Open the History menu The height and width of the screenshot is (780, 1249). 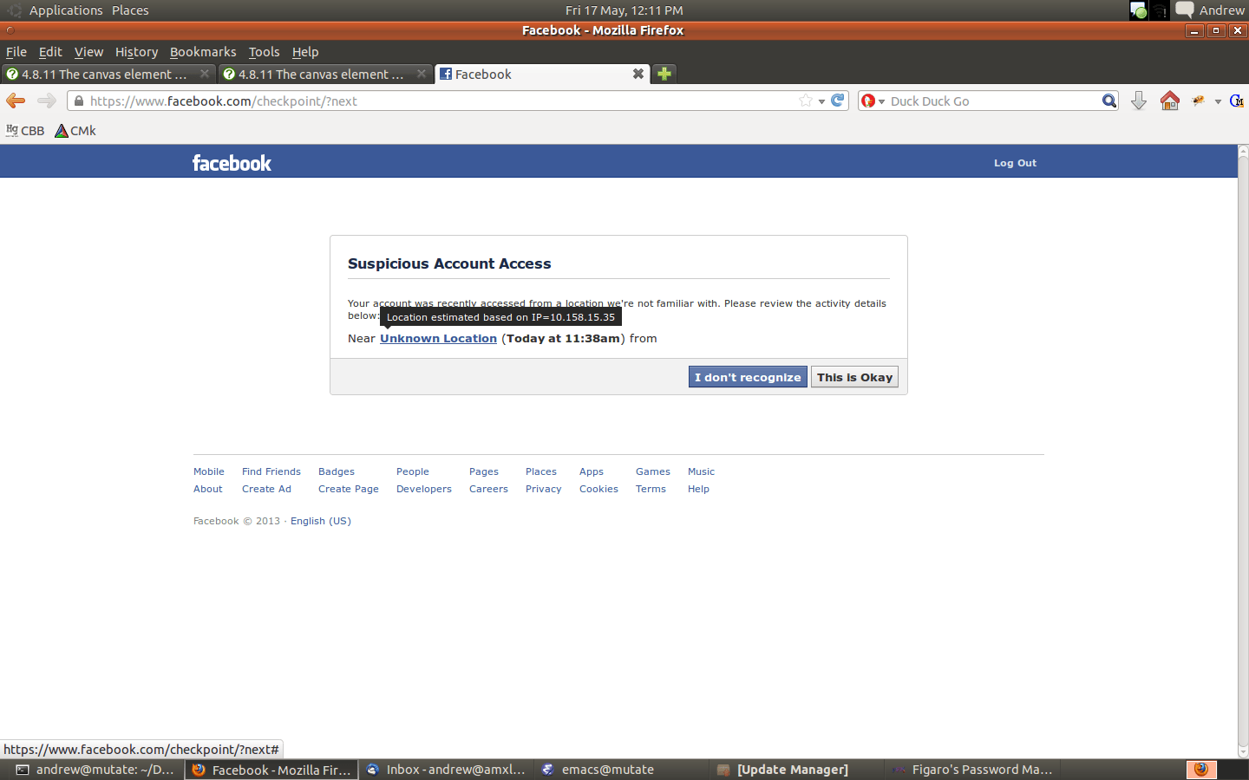(x=137, y=52)
